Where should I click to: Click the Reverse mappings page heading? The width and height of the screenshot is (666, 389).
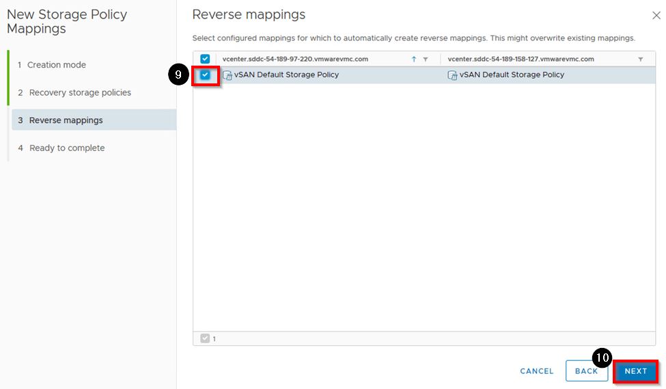pyautogui.click(x=249, y=14)
